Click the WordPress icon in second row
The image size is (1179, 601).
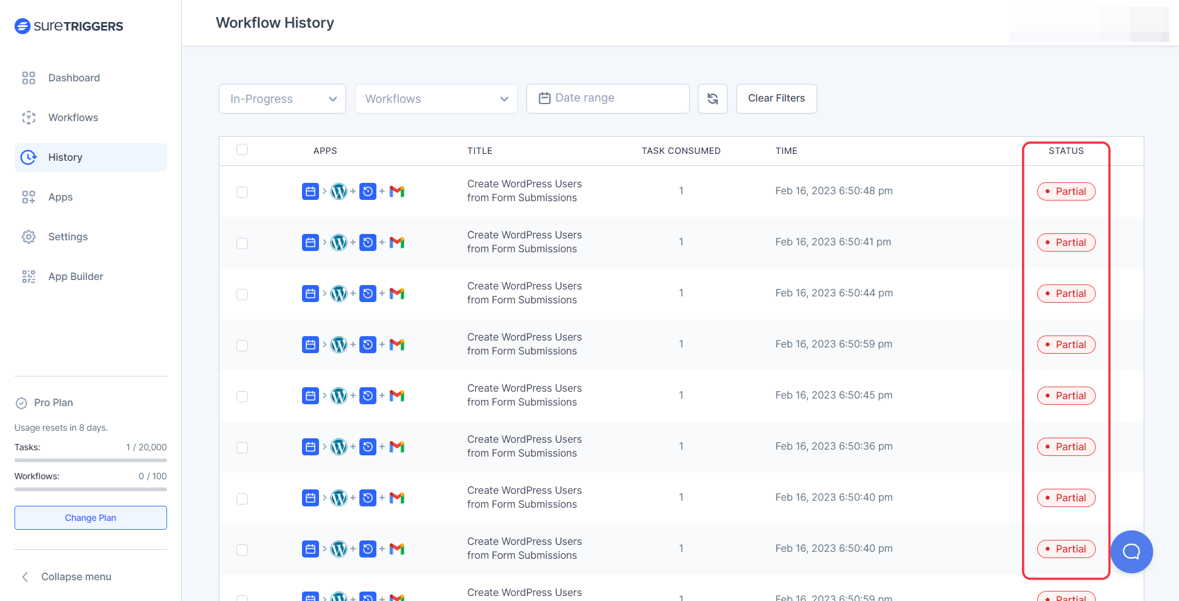(x=339, y=243)
